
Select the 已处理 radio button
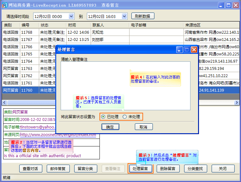point(103,117)
